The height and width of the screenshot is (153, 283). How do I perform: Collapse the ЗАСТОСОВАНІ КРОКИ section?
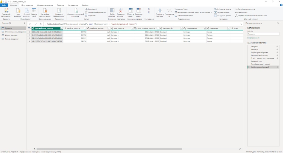click(246, 43)
